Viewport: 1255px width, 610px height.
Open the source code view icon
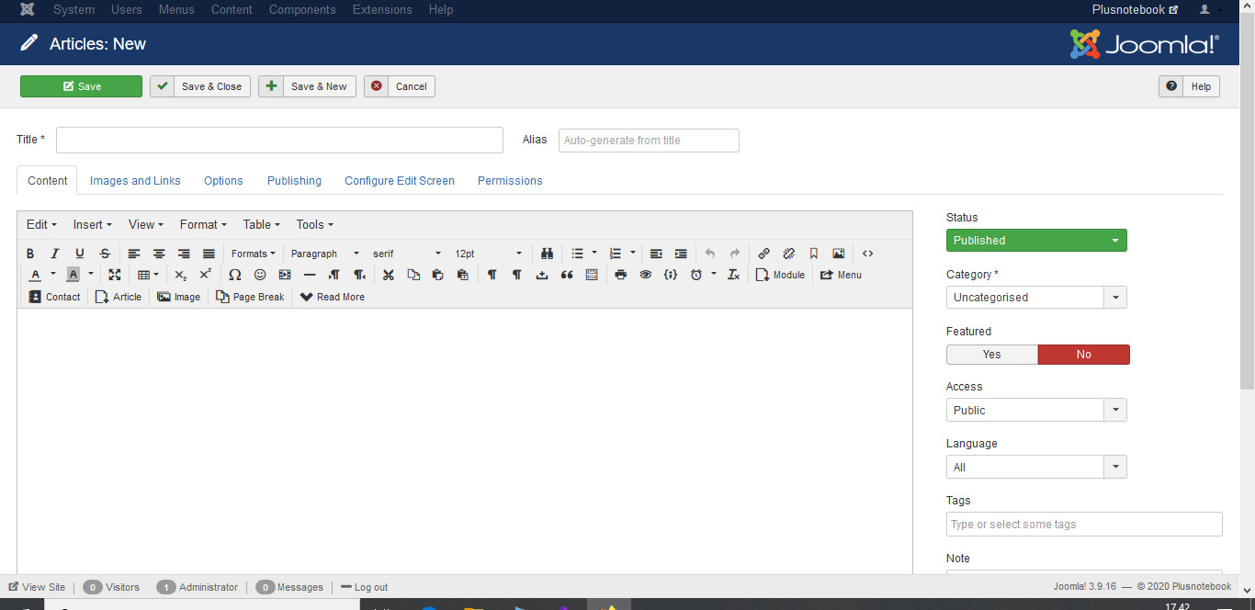pos(867,254)
